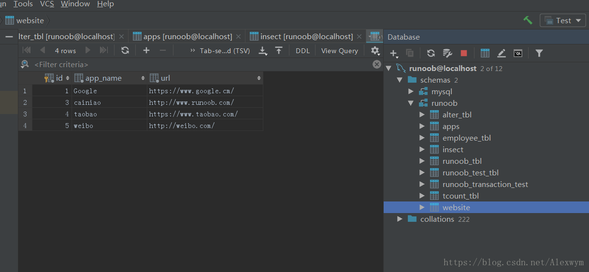The image size is (589, 272).
Task: Expand the mysql schema node
Action: pyautogui.click(x=411, y=91)
